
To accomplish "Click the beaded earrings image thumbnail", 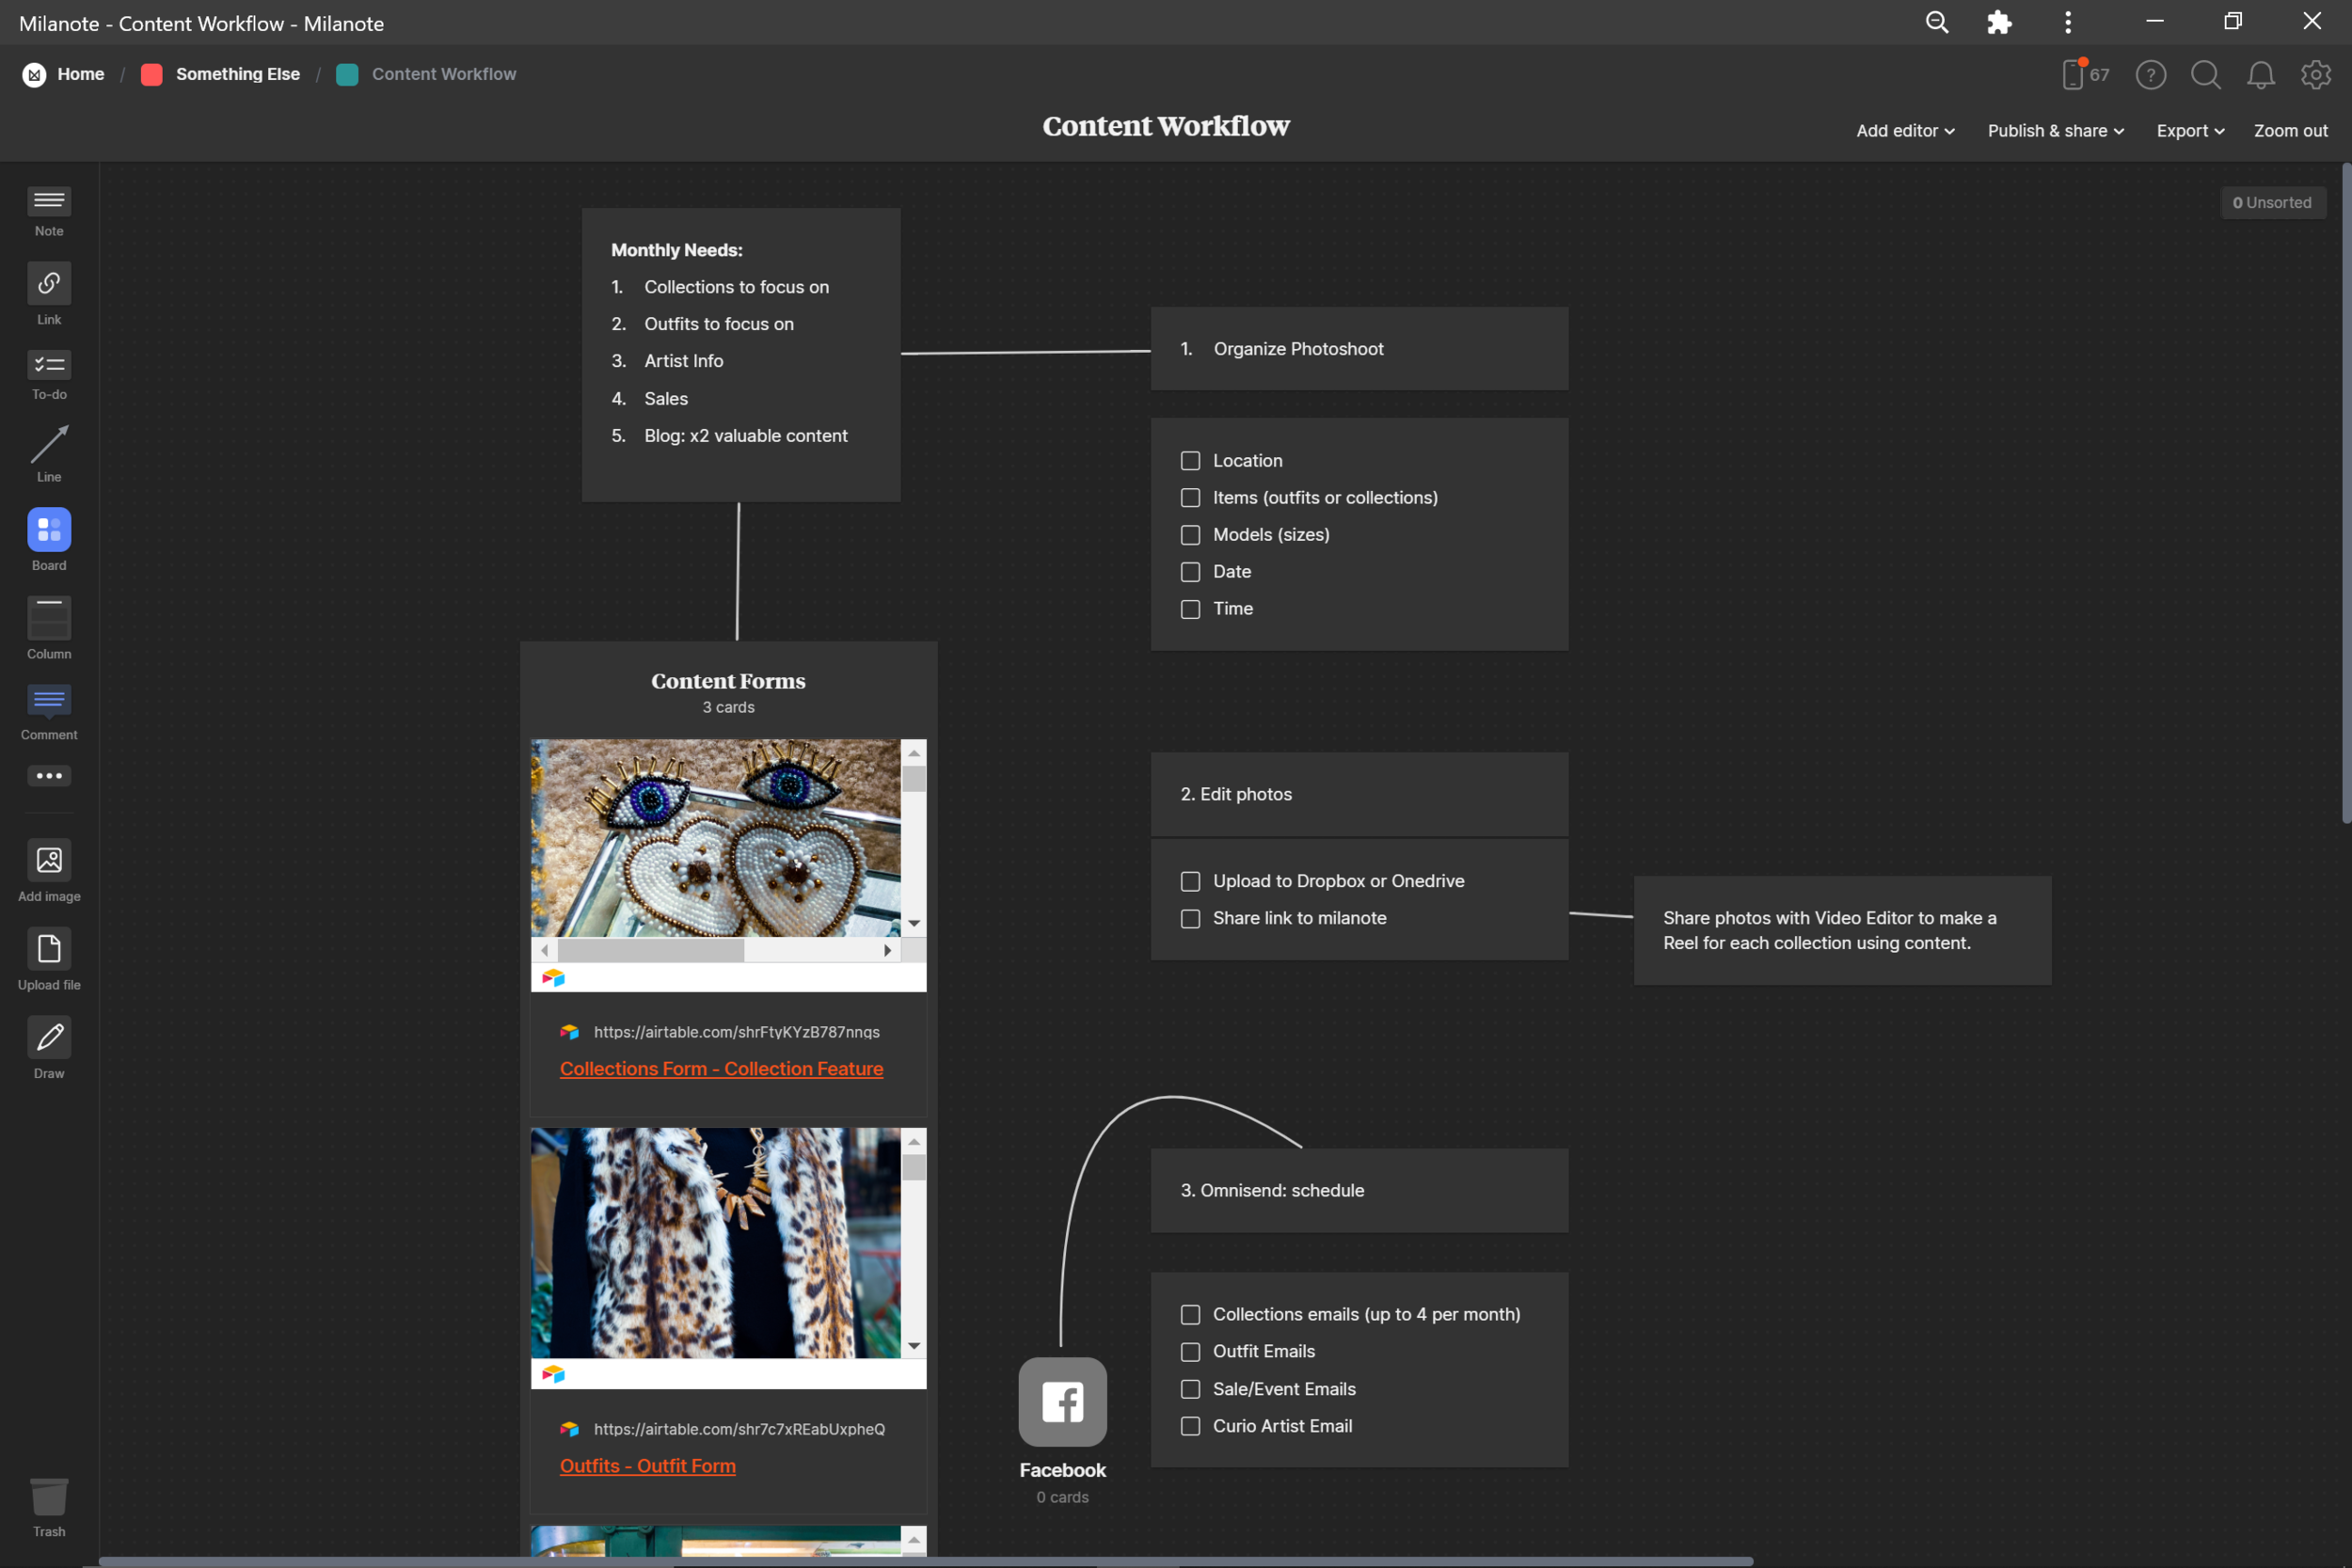I will 715,838.
